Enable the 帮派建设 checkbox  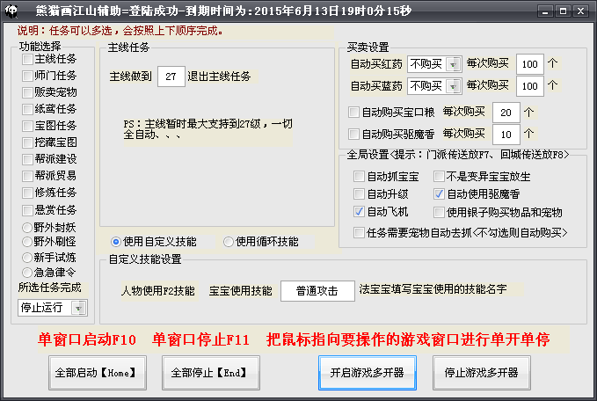(27, 159)
